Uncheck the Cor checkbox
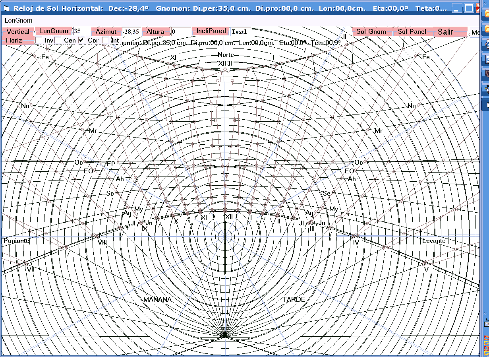Screen dimensions: 489x357 (x=81, y=41)
